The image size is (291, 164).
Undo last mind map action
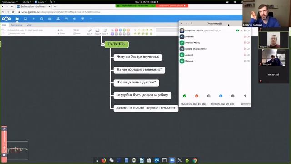click(3, 30)
